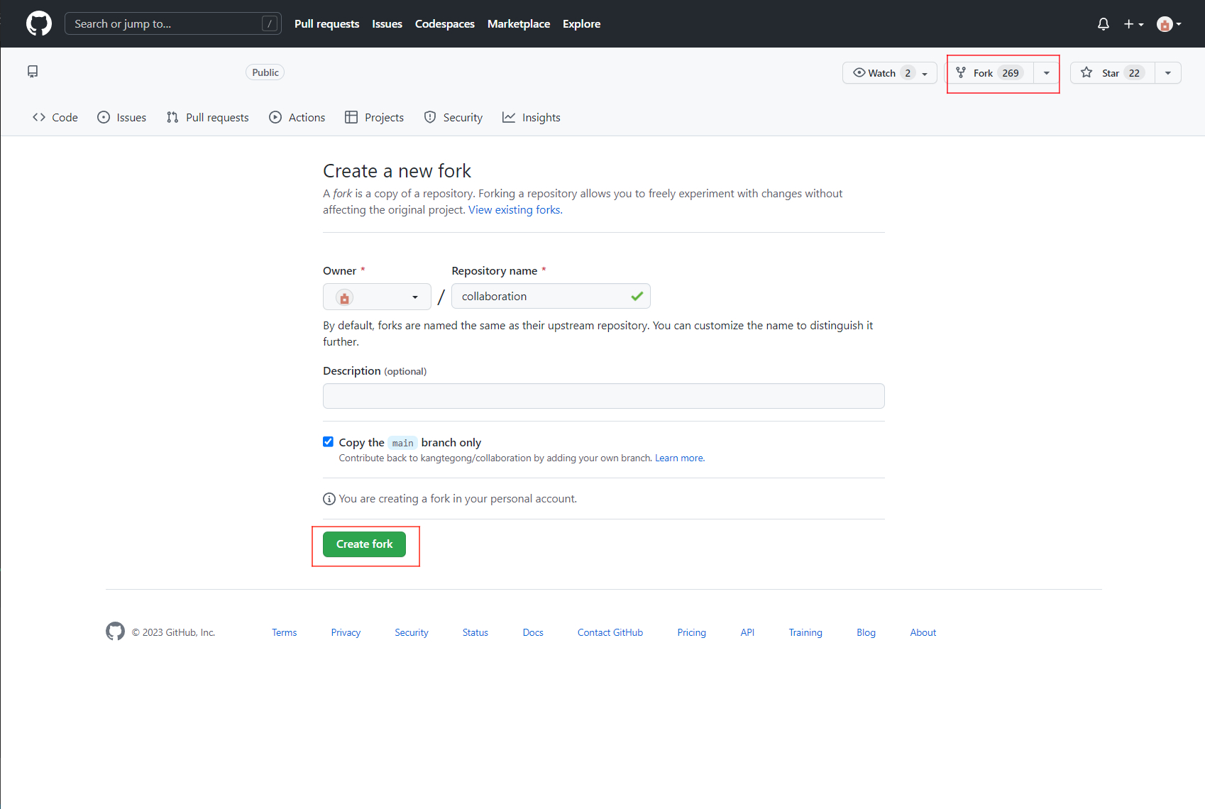Open Marketplace in top navigation
1205x809 pixels.
click(519, 23)
